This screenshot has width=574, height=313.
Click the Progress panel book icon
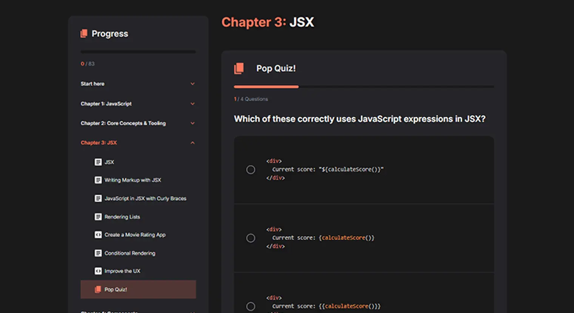[84, 34]
